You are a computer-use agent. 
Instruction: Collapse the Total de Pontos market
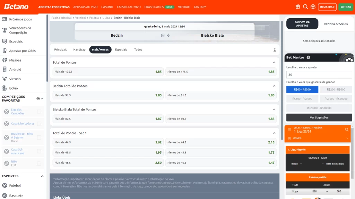[x=274, y=63]
